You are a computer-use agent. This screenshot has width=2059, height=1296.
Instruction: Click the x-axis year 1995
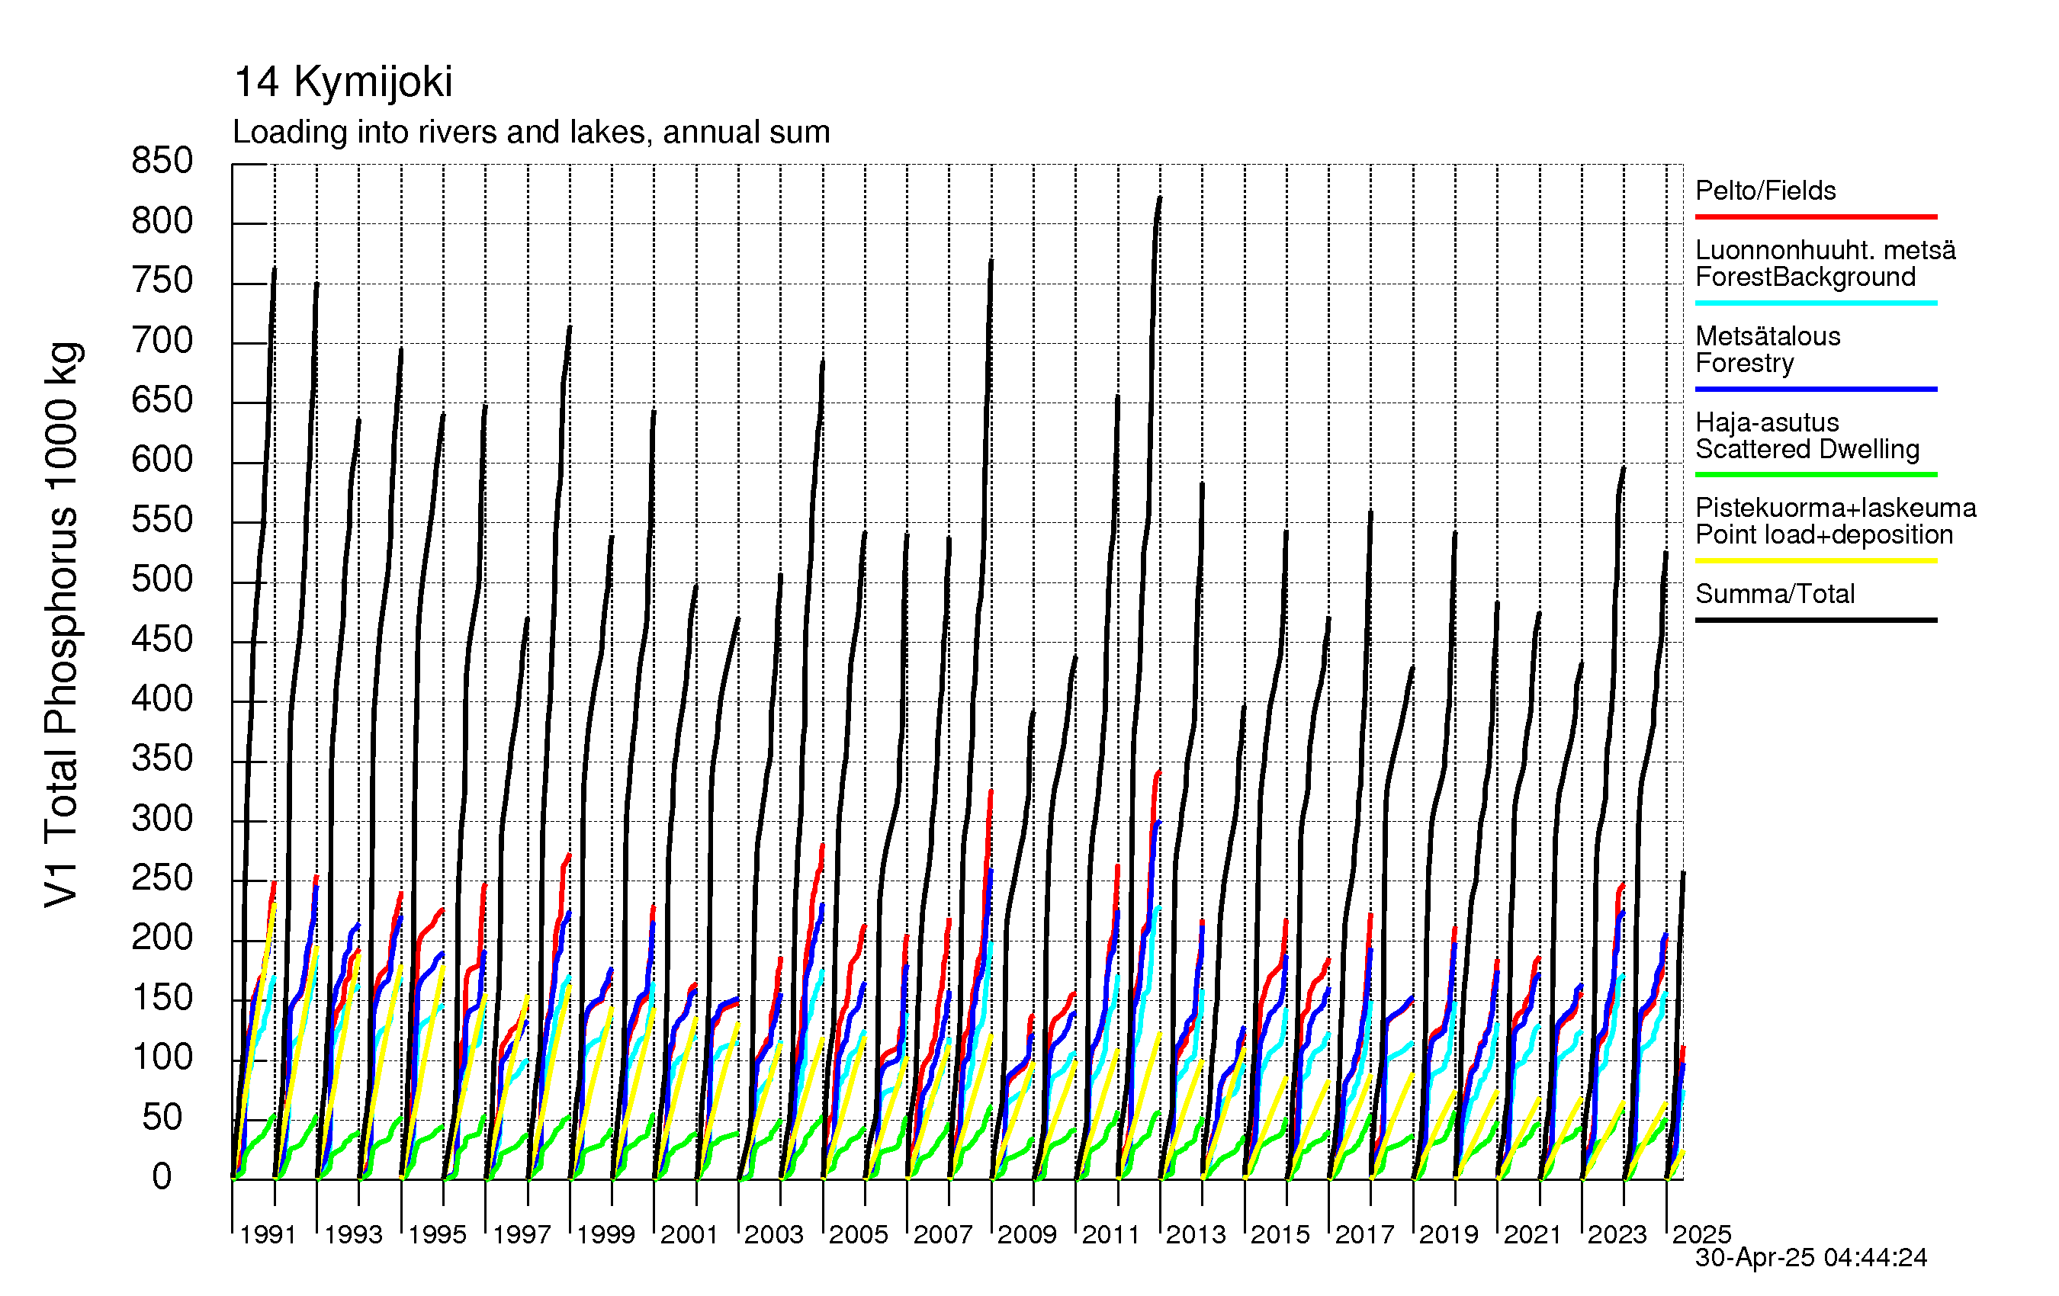click(437, 1234)
